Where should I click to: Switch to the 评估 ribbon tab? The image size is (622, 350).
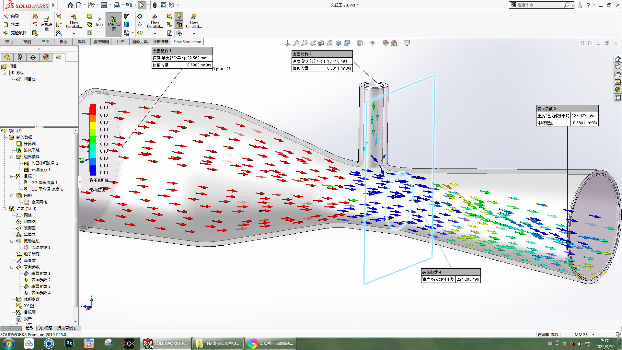121,41
